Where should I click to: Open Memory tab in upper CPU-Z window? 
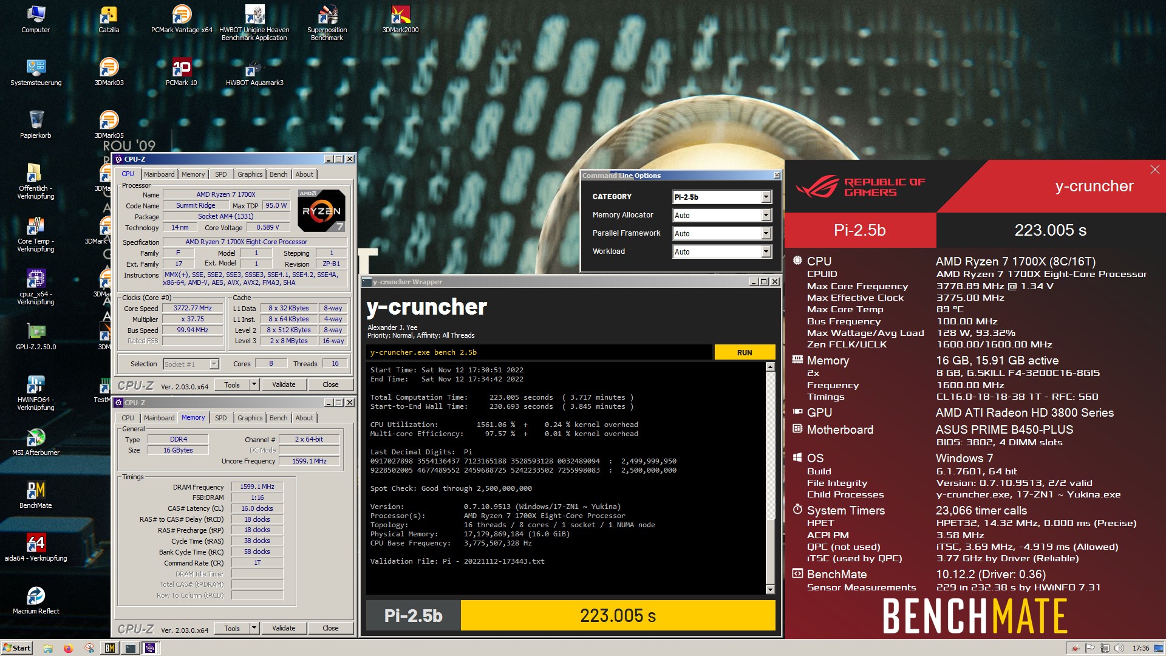[193, 174]
